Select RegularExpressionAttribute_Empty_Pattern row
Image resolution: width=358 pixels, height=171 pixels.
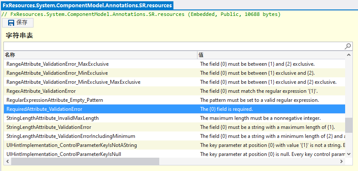pyautogui.click(x=174, y=100)
